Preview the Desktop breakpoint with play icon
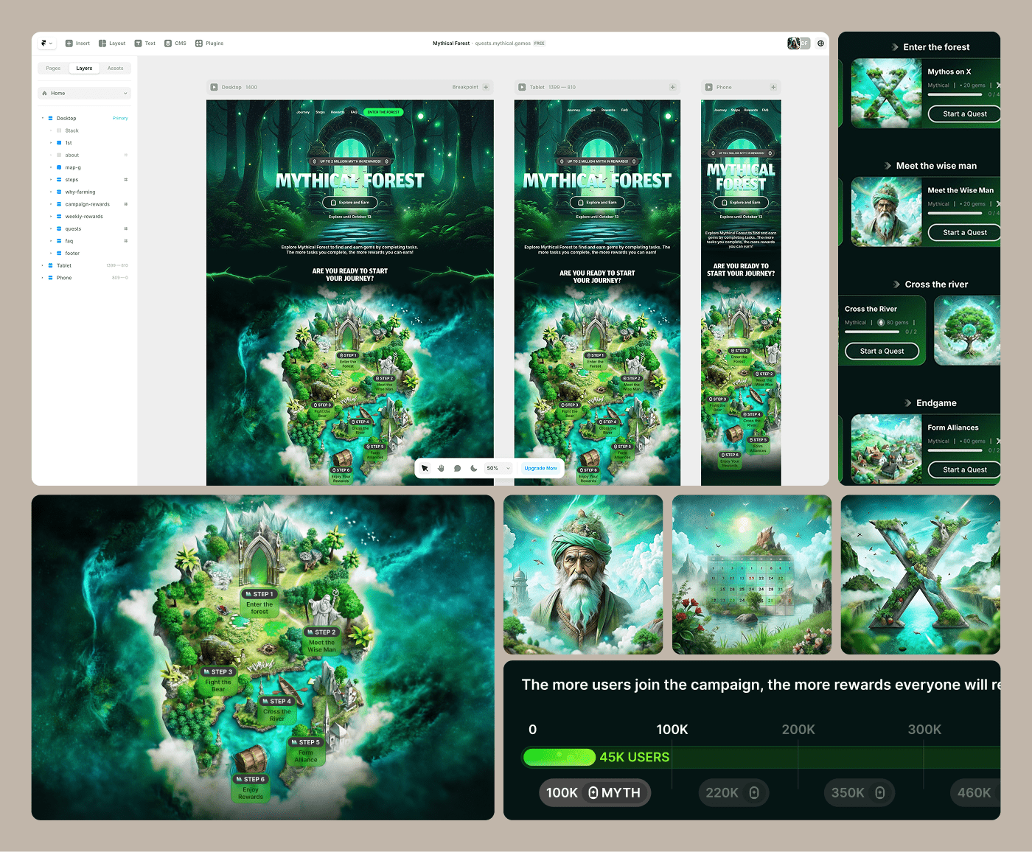Image resolution: width=1032 pixels, height=852 pixels. pyautogui.click(x=214, y=87)
